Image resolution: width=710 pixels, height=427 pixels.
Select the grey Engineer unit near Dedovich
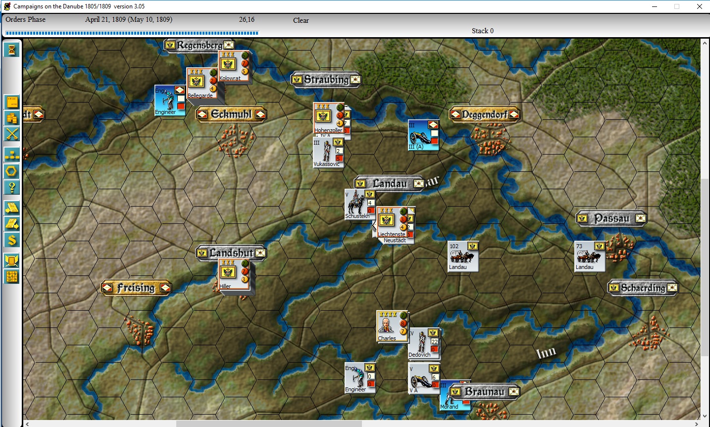pyautogui.click(x=360, y=378)
